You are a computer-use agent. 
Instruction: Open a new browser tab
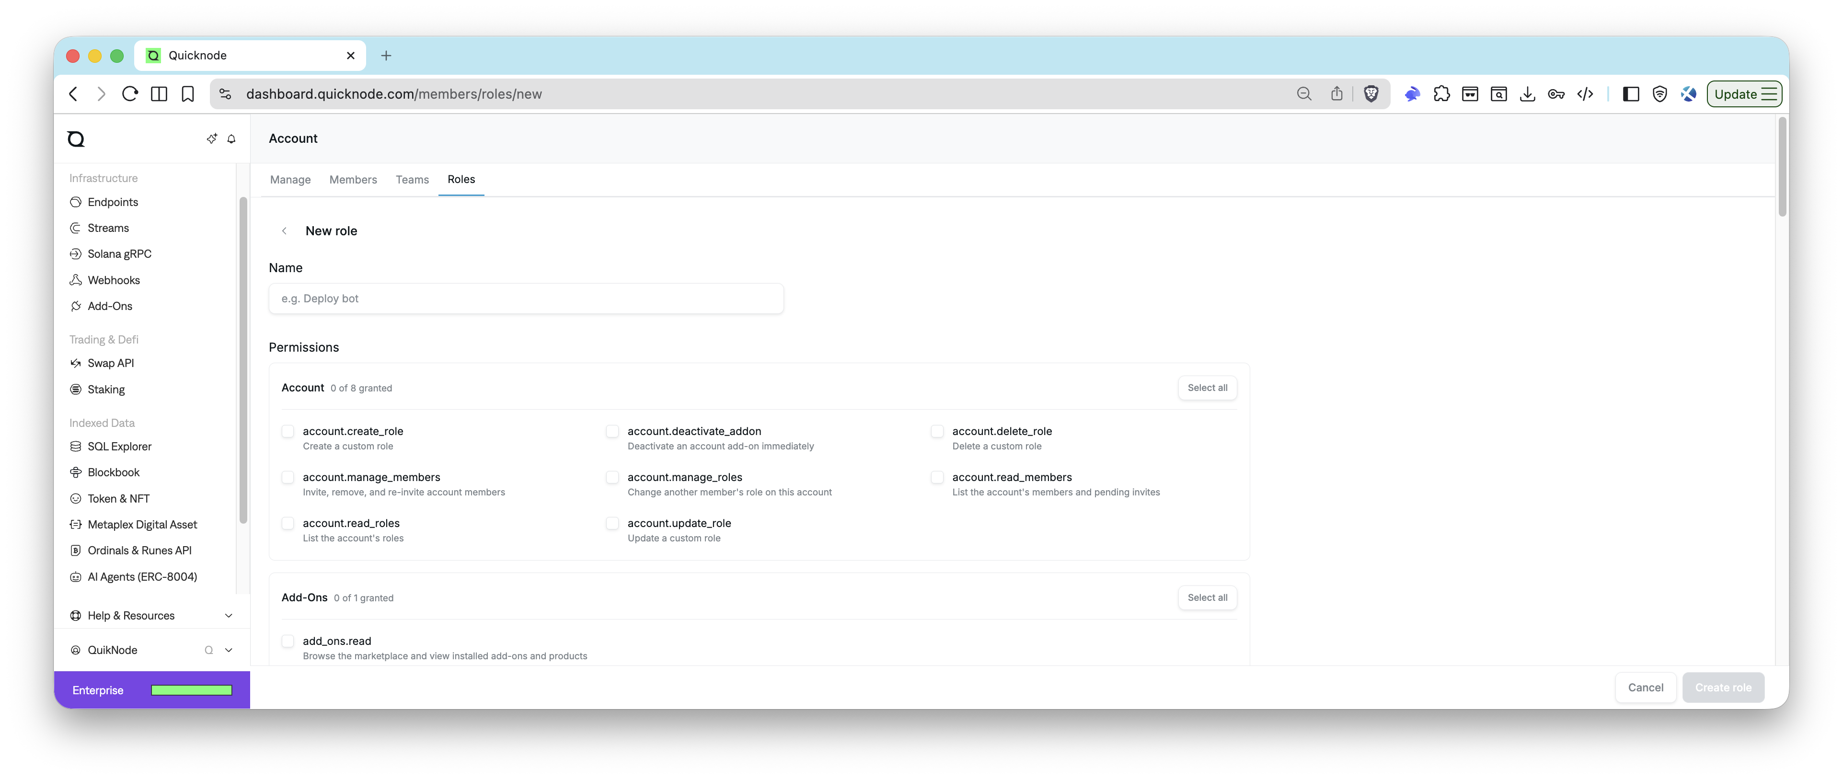tap(386, 55)
